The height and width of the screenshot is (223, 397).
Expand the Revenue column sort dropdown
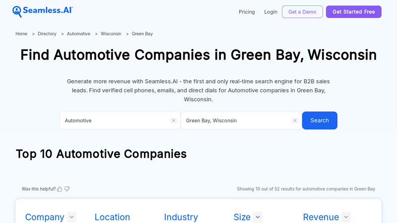[x=346, y=217]
